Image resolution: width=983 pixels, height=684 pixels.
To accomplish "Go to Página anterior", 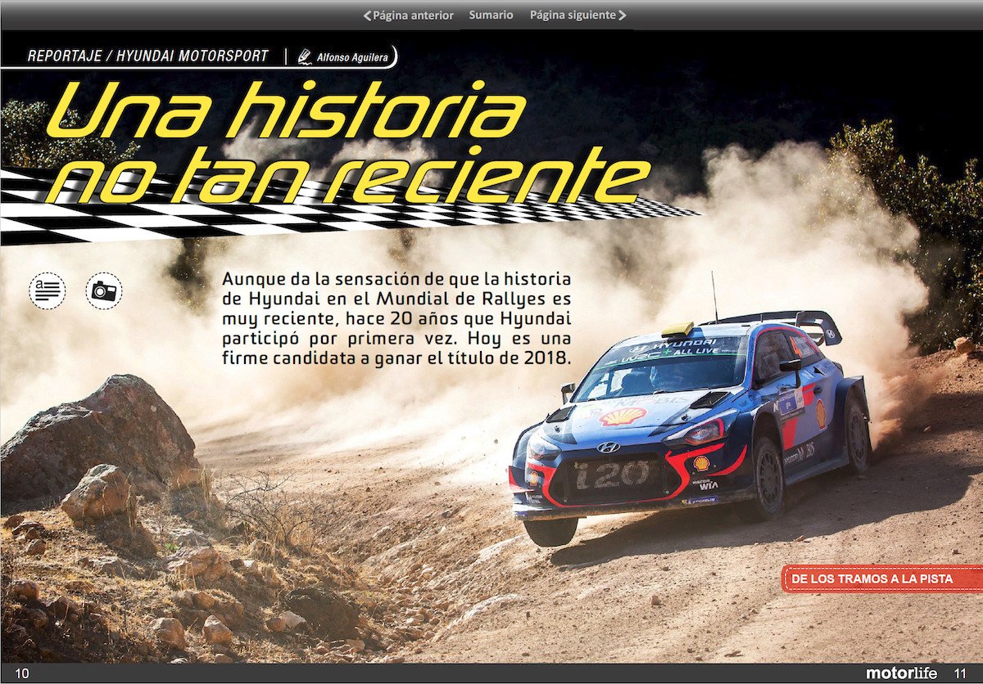I will (x=408, y=15).
